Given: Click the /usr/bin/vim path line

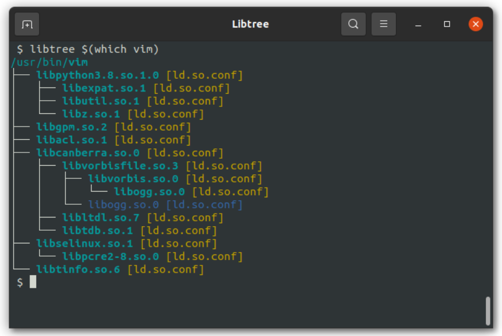Looking at the screenshot, I should coord(50,62).
